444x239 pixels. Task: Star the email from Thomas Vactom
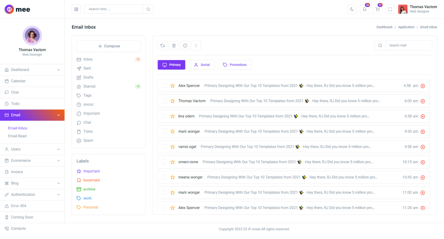point(172,101)
